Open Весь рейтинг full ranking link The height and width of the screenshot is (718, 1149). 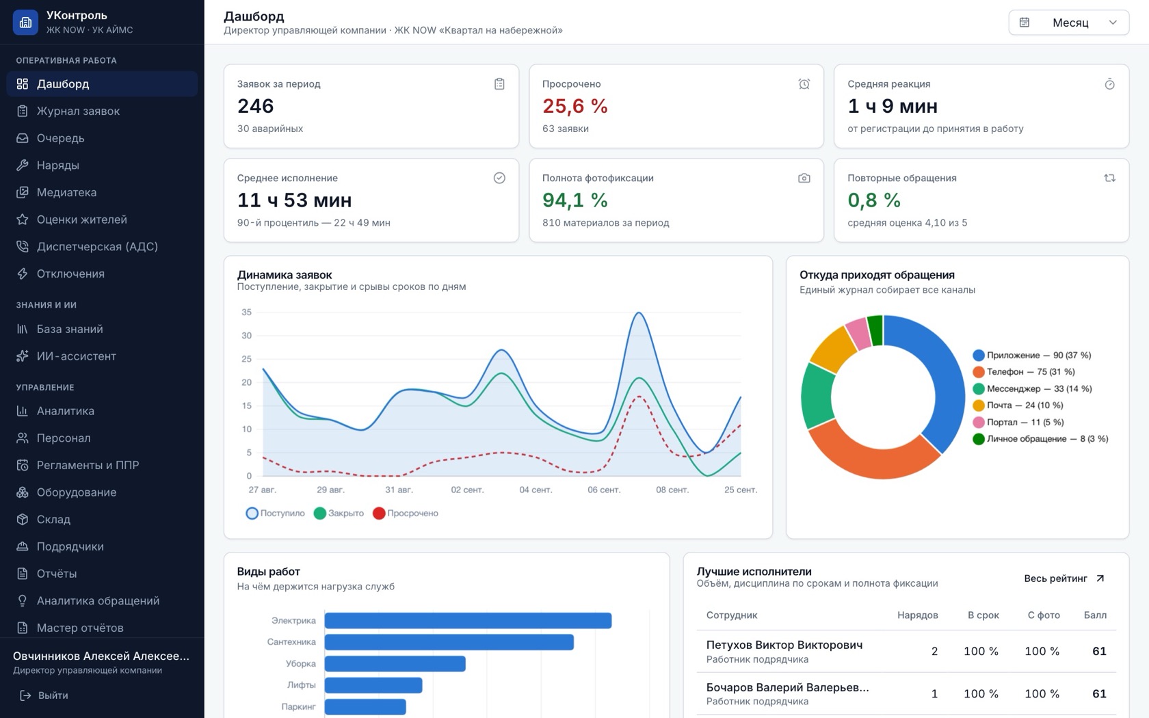point(1064,579)
